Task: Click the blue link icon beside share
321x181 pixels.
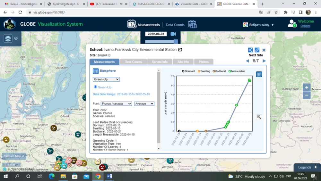Action: point(257,50)
